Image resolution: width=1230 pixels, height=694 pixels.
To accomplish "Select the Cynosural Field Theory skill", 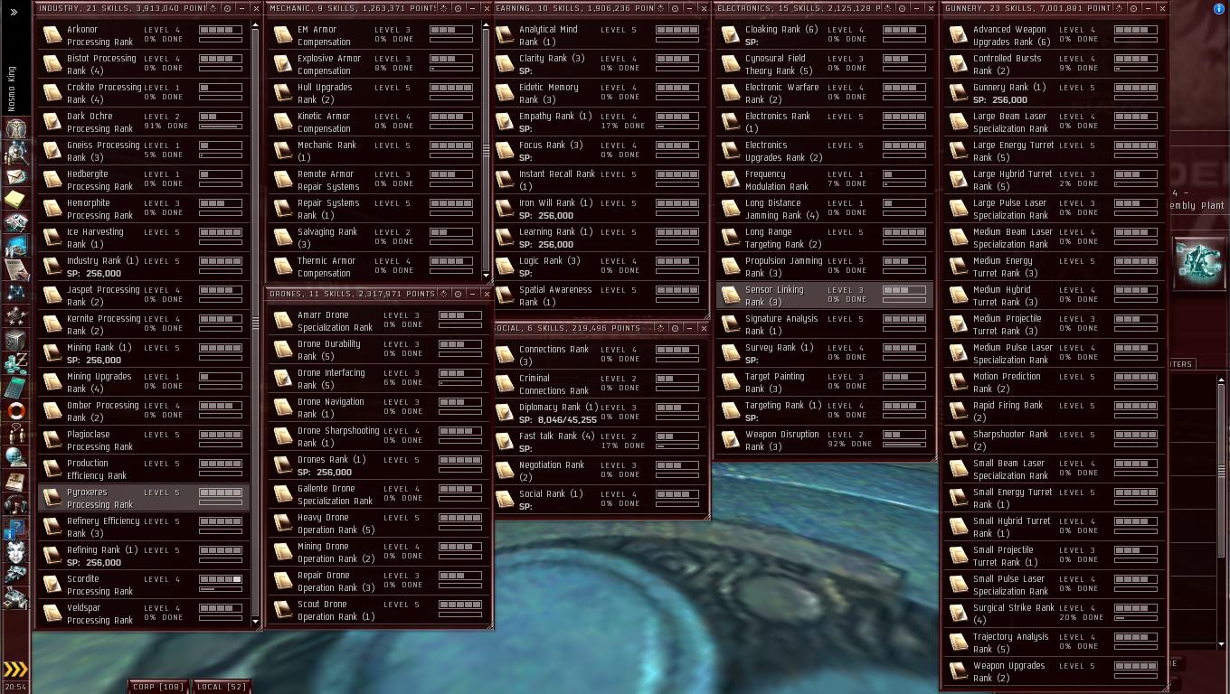I will click(824, 64).
